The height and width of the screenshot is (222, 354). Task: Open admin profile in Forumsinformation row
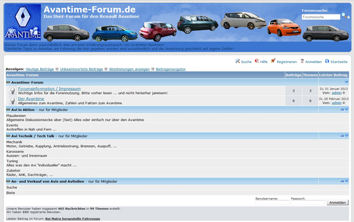coord(337,93)
